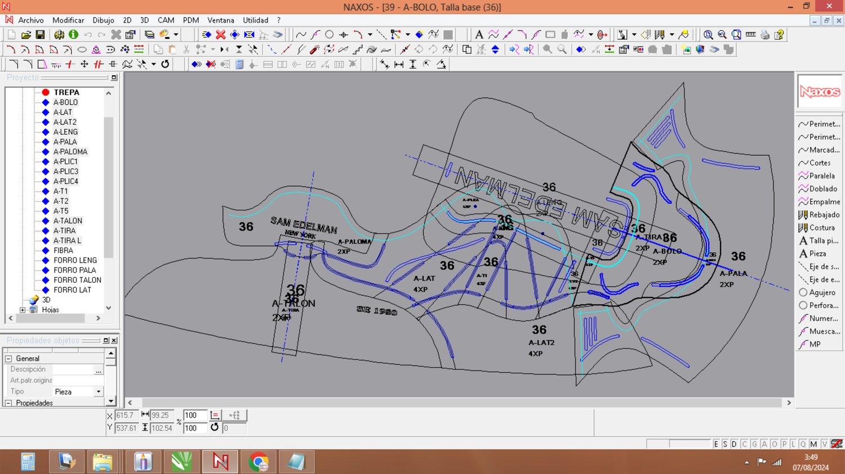Select the Doblado layer type
Viewport: 845px width, 474px height.
click(819, 189)
